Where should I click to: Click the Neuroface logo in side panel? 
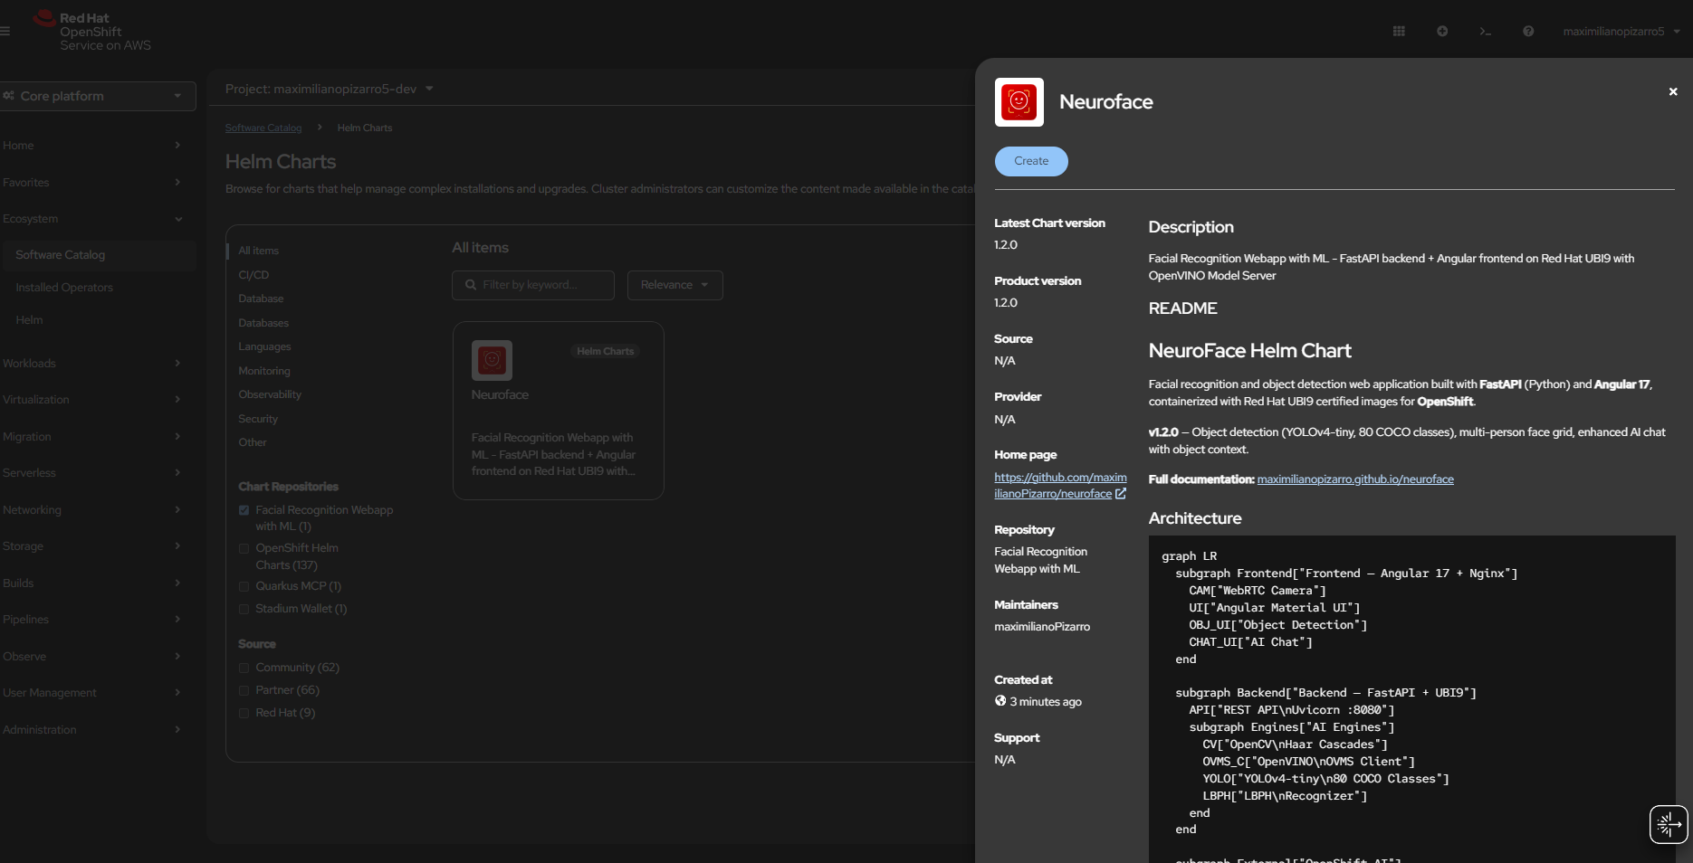[x=1019, y=102]
